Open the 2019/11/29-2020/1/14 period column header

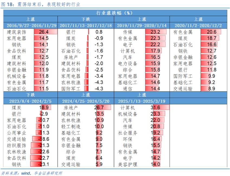142,26
